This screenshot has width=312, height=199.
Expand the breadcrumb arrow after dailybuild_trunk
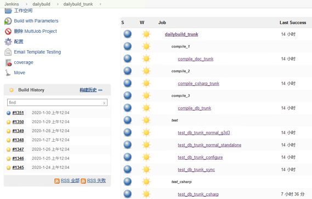pyautogui.click(x=100, y=4)
